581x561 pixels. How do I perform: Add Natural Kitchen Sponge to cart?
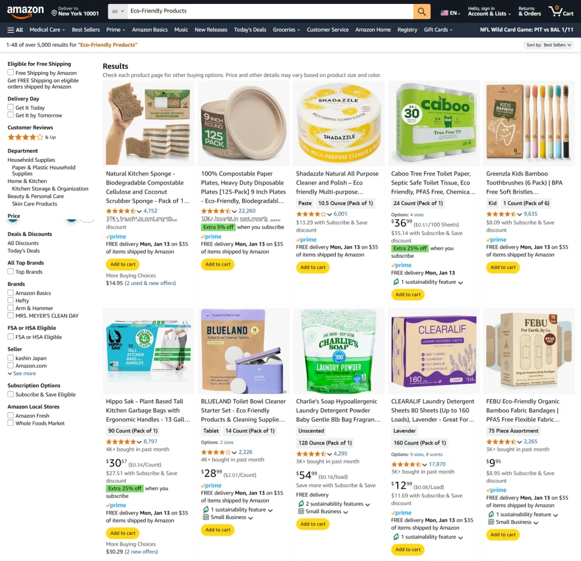click(x=123, y=265)
